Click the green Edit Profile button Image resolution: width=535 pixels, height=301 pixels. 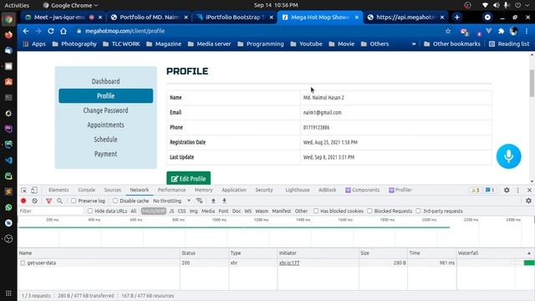pos(188,178)
